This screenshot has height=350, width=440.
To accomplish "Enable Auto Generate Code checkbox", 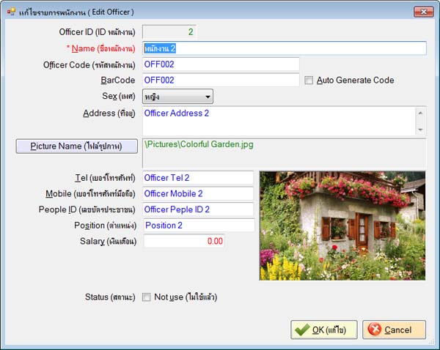I will pyautogui.click(x=309, y=80).
